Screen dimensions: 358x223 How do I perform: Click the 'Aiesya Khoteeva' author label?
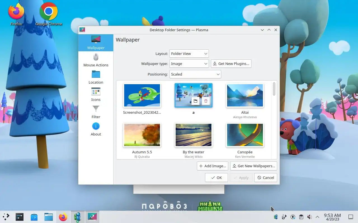pos(245,117)
